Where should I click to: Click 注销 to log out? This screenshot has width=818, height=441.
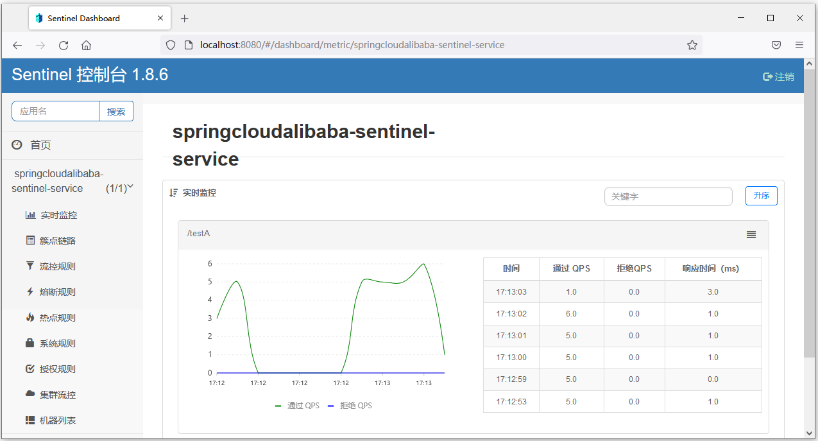(x=778, y=77)
